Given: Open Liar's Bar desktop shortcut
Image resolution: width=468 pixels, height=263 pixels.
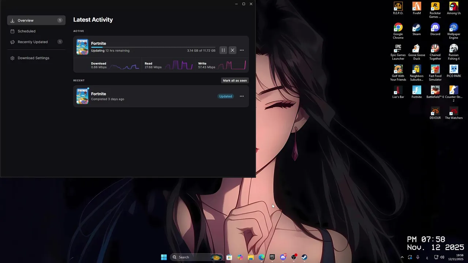Looking at the screenshot, I should [398, 92].
